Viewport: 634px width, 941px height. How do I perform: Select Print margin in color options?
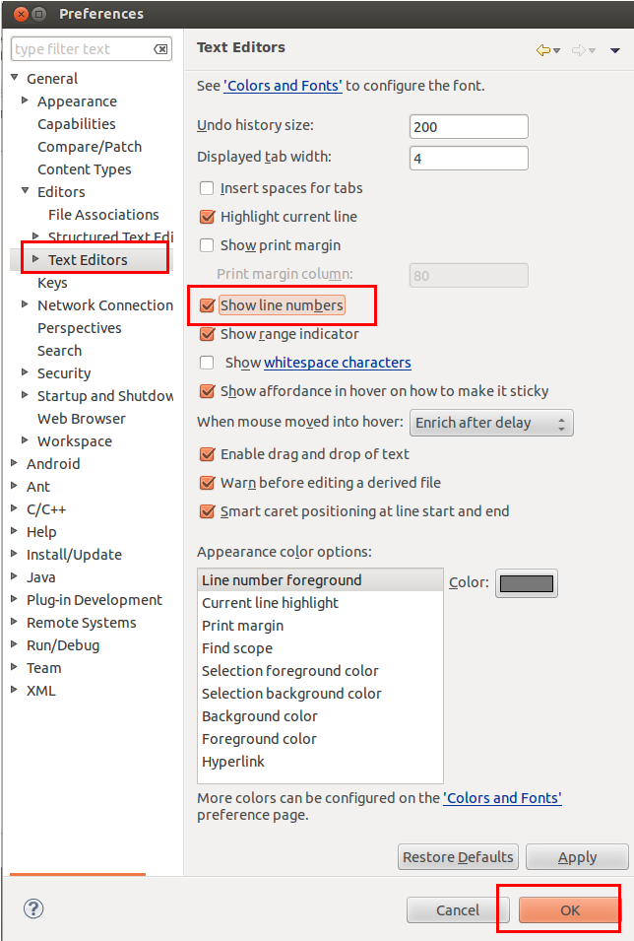[x=243, y=626]
